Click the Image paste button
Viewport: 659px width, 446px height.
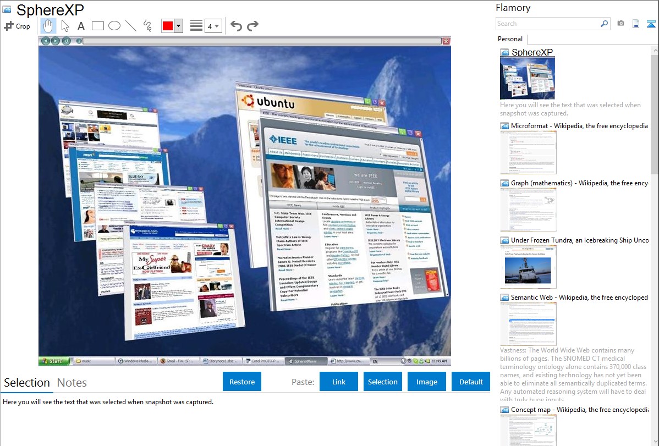coord(426,382)
